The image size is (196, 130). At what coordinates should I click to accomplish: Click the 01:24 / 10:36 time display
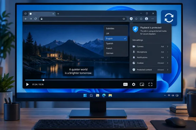pos(38,85)
